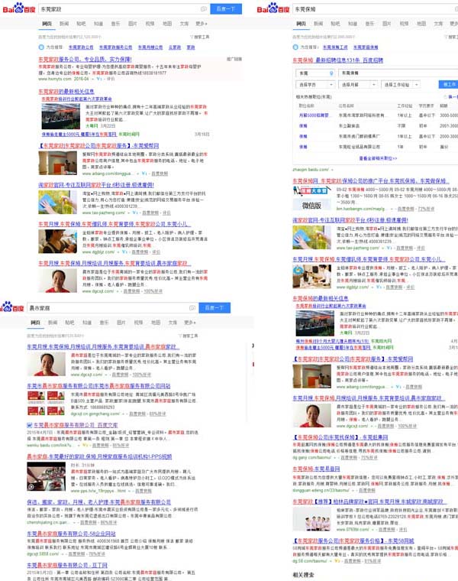Image resolution: width=458 pixels, height=581 pixels.
Task: Click 微信版 badge in 东莞保姆网 result
Action: (x=311, y=205)
